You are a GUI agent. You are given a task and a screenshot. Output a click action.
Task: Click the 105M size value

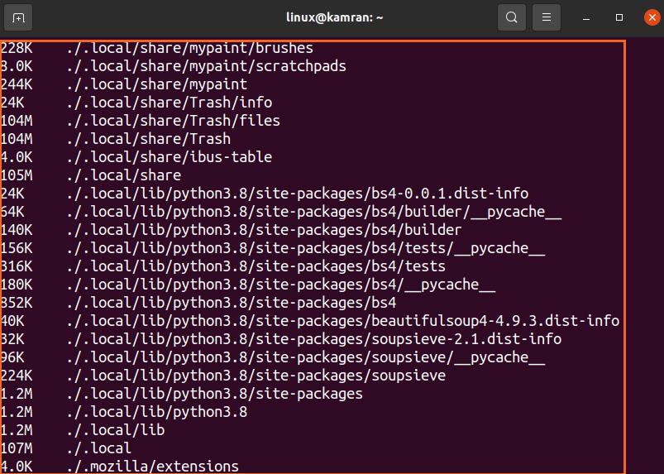17,175
